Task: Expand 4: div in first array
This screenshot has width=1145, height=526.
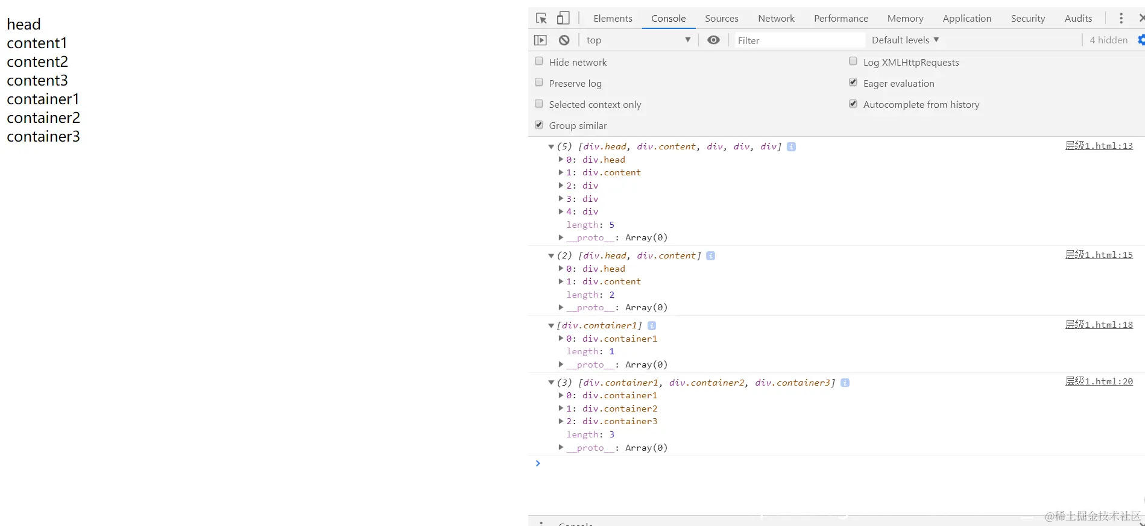Action: click(561, 211)
